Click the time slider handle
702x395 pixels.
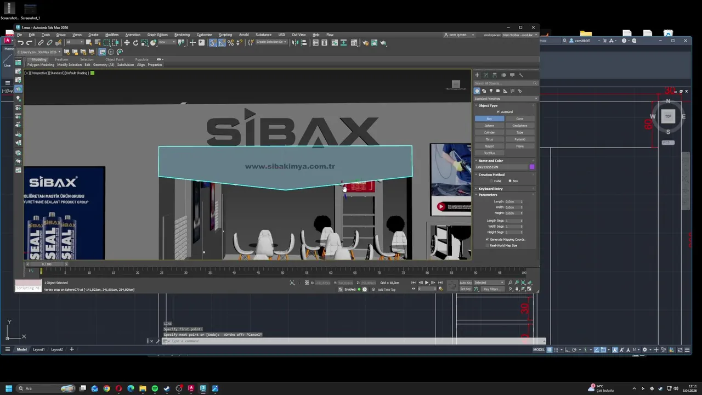(47, 264)
